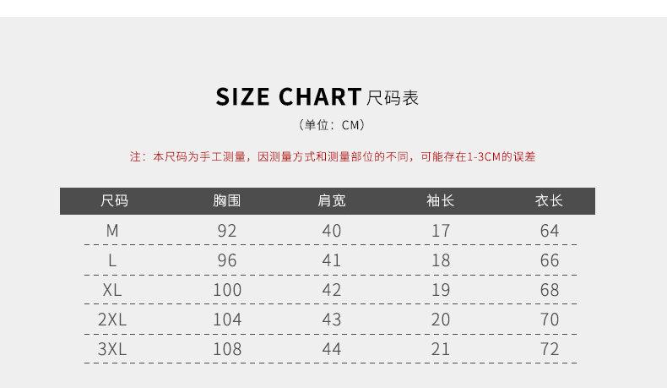Click the red measurement error note

pos(333,156)
